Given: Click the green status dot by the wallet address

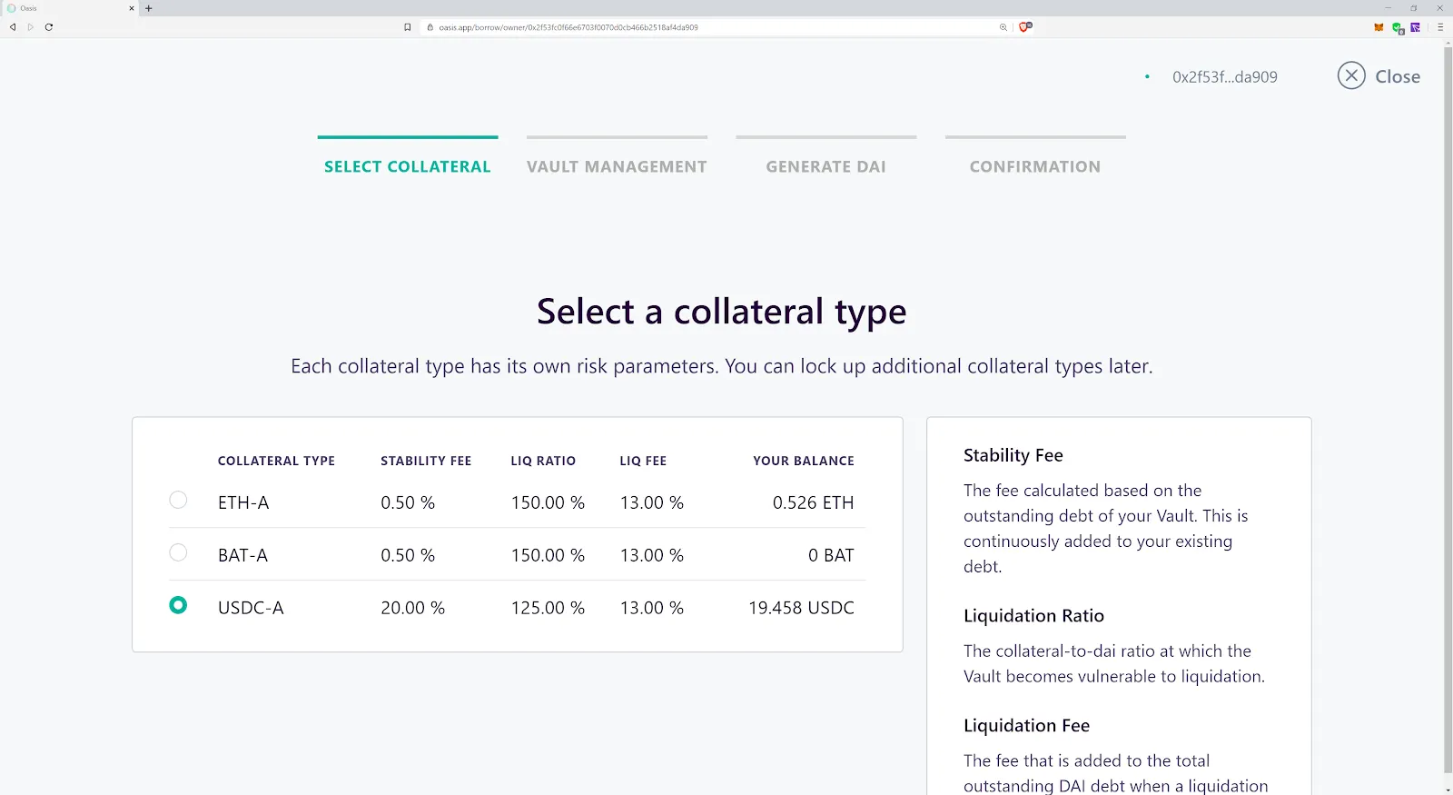Looking at the screenshot, I should pyautogui.click(x=1147, y=77).
